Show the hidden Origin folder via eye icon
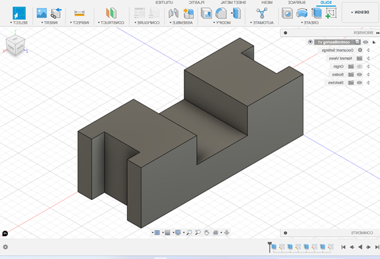Image resolution: width=380 pixels, height=259 pixels. point(360,66)
